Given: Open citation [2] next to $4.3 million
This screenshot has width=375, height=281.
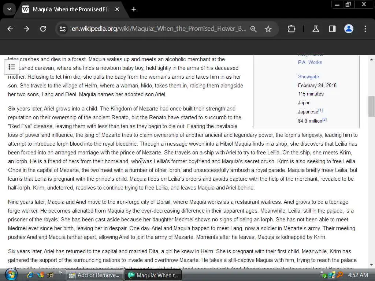Looking at the screenshot, I should [324, 120].
